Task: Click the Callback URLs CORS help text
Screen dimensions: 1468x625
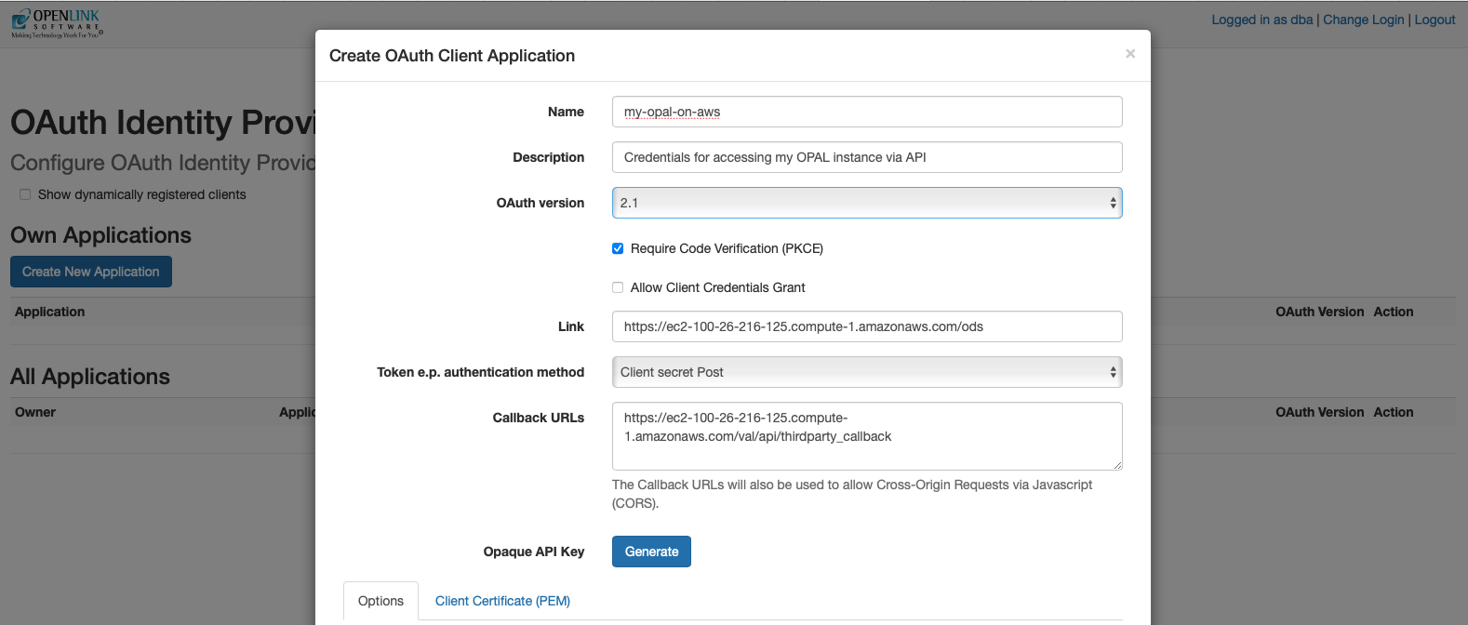Action: click(852, 494)
